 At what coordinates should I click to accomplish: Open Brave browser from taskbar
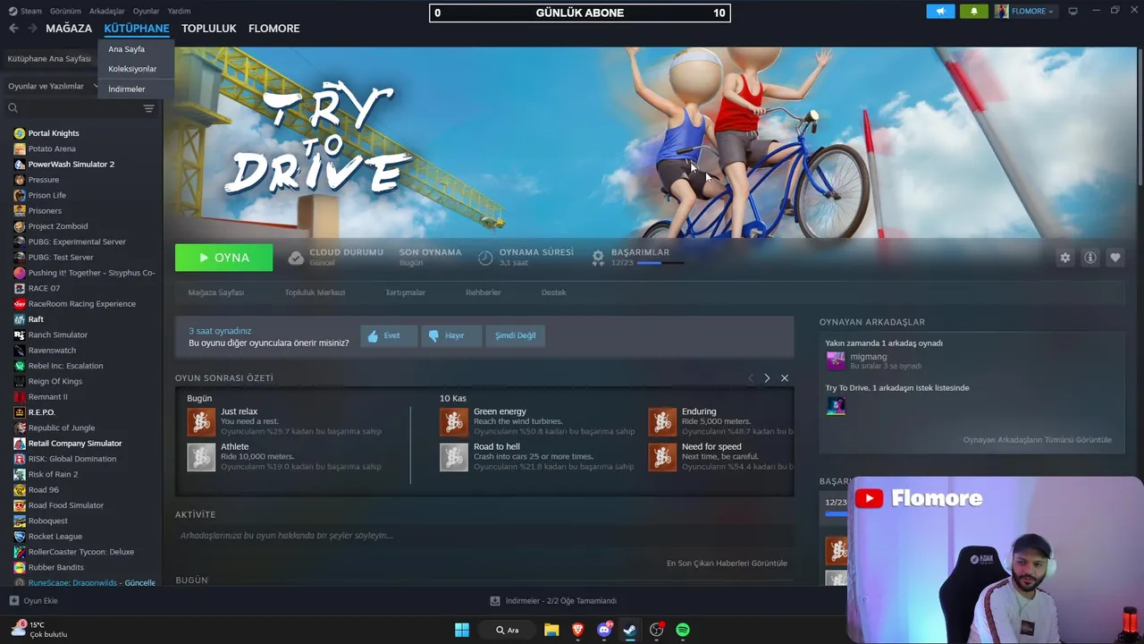coord(577,630)
